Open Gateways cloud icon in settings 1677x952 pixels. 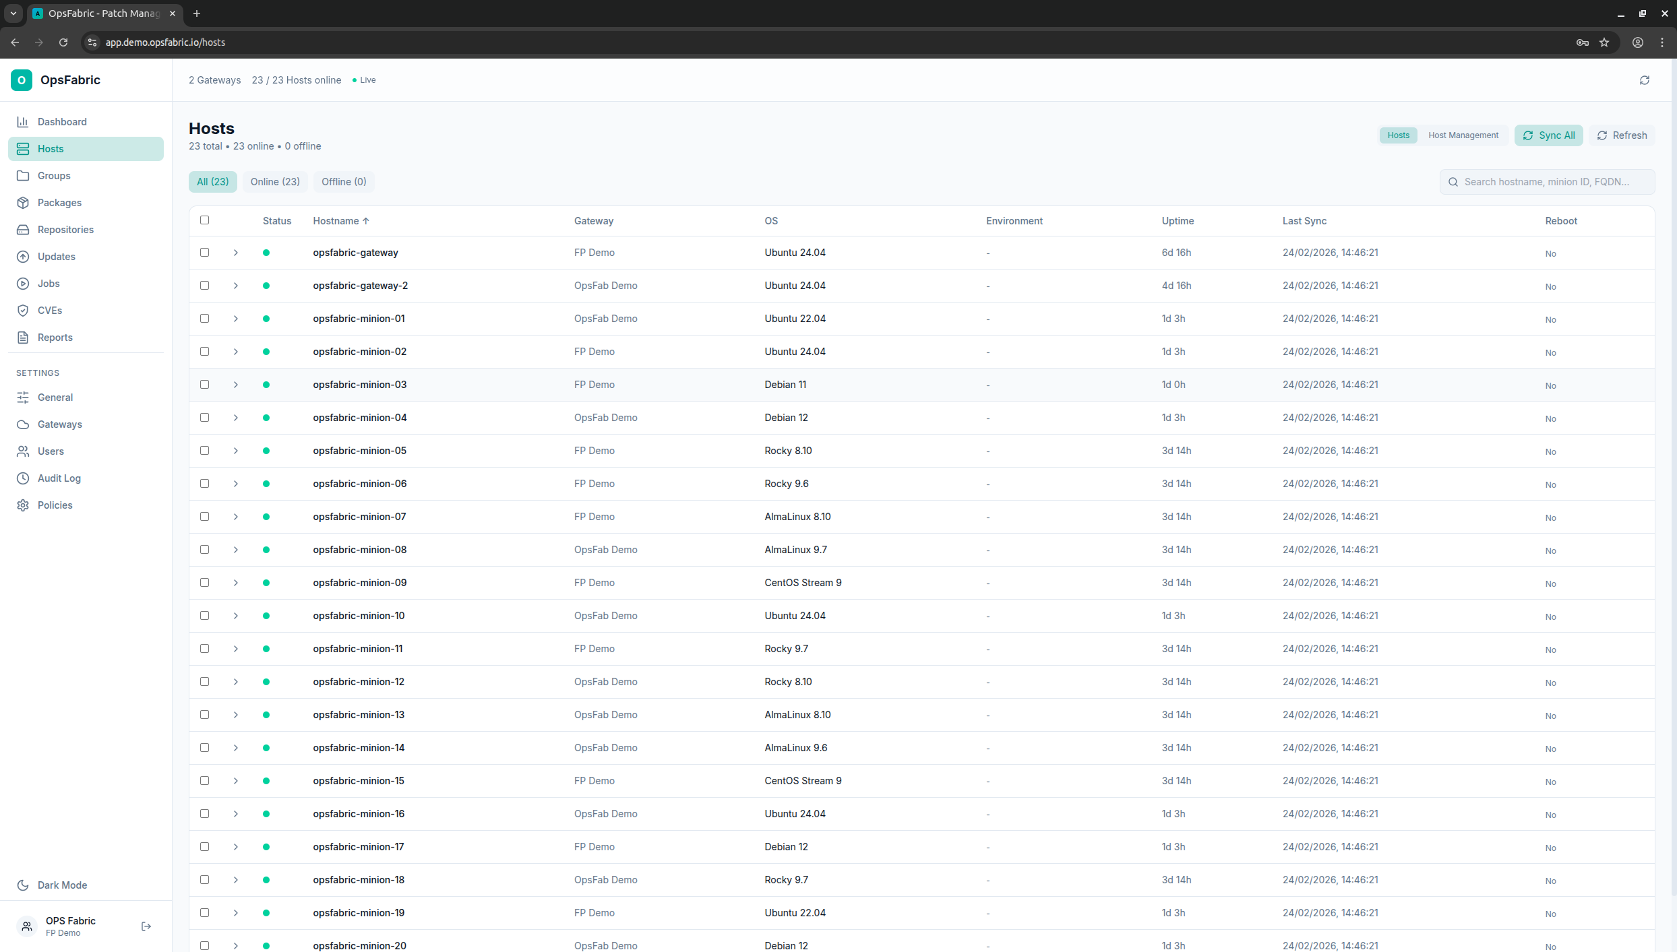[23, 424]
